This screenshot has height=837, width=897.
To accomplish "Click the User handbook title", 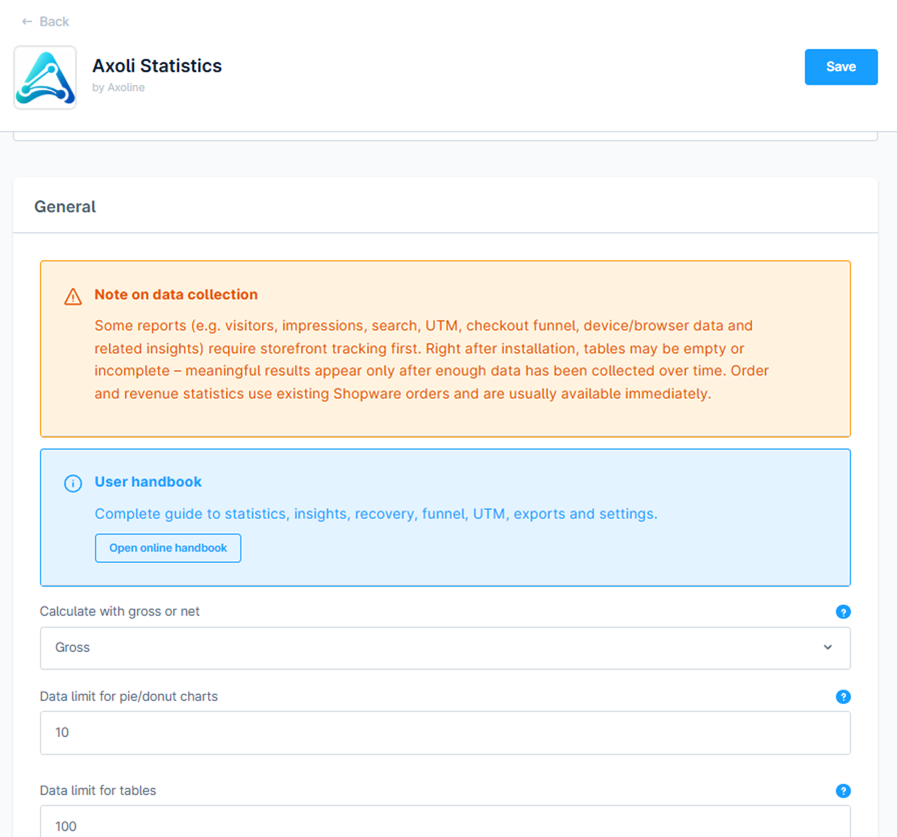I will pyautogui.click(x=148, y=482).
